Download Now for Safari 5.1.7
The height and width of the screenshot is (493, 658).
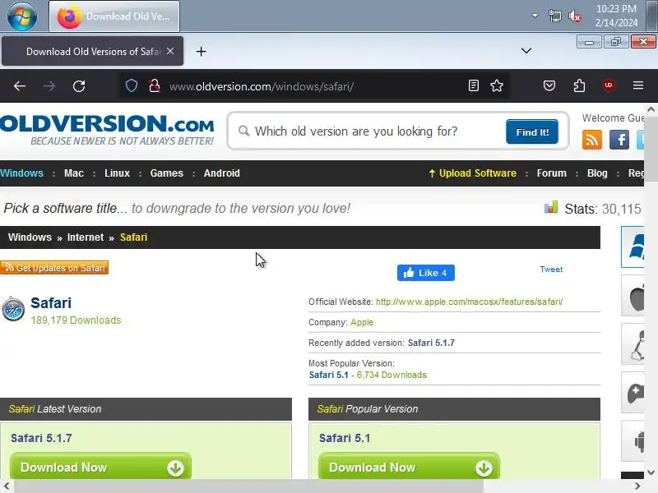pos(100,467)
